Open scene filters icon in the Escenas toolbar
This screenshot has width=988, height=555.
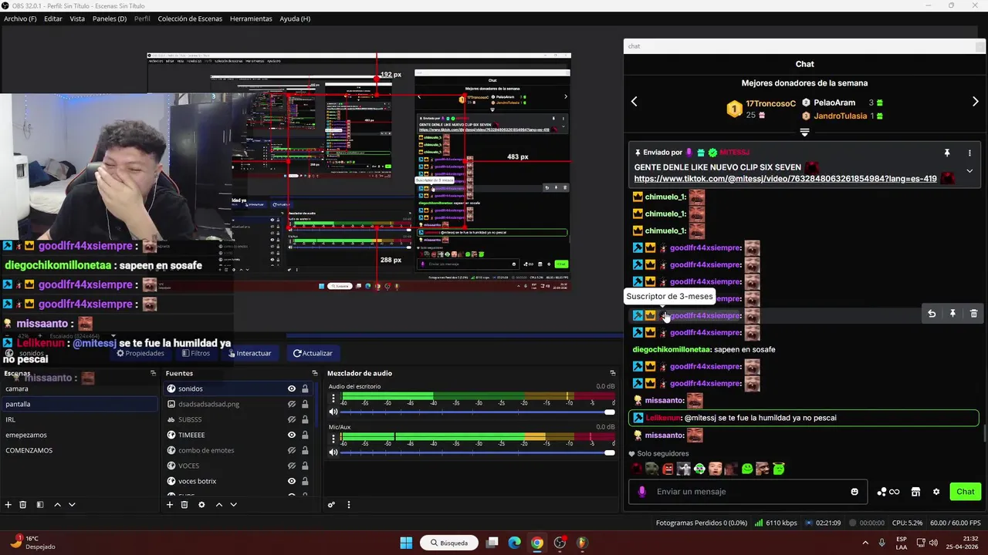click(x=39, y=505)
